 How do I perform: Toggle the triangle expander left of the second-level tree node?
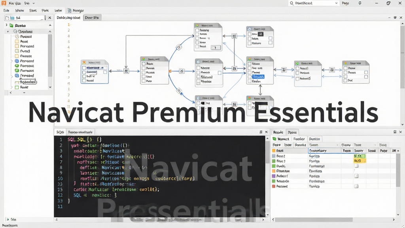pyautogui.click(x=8, y=31)
